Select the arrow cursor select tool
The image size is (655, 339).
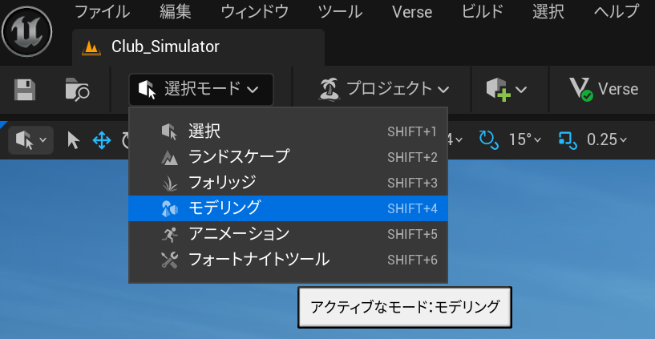tap(74, 140)
